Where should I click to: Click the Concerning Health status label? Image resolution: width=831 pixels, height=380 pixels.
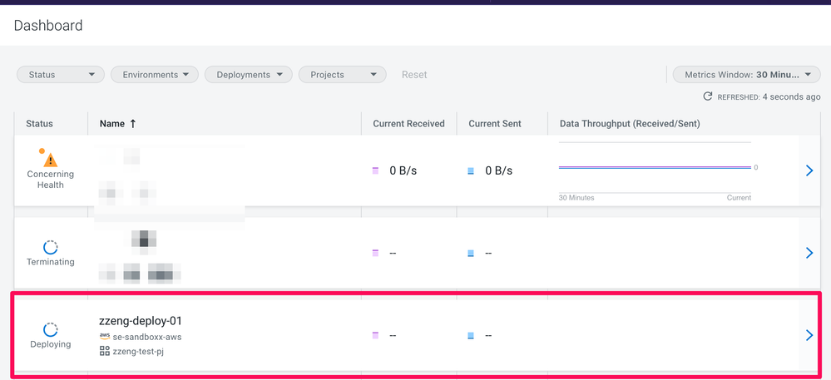[x=51, y=179]
